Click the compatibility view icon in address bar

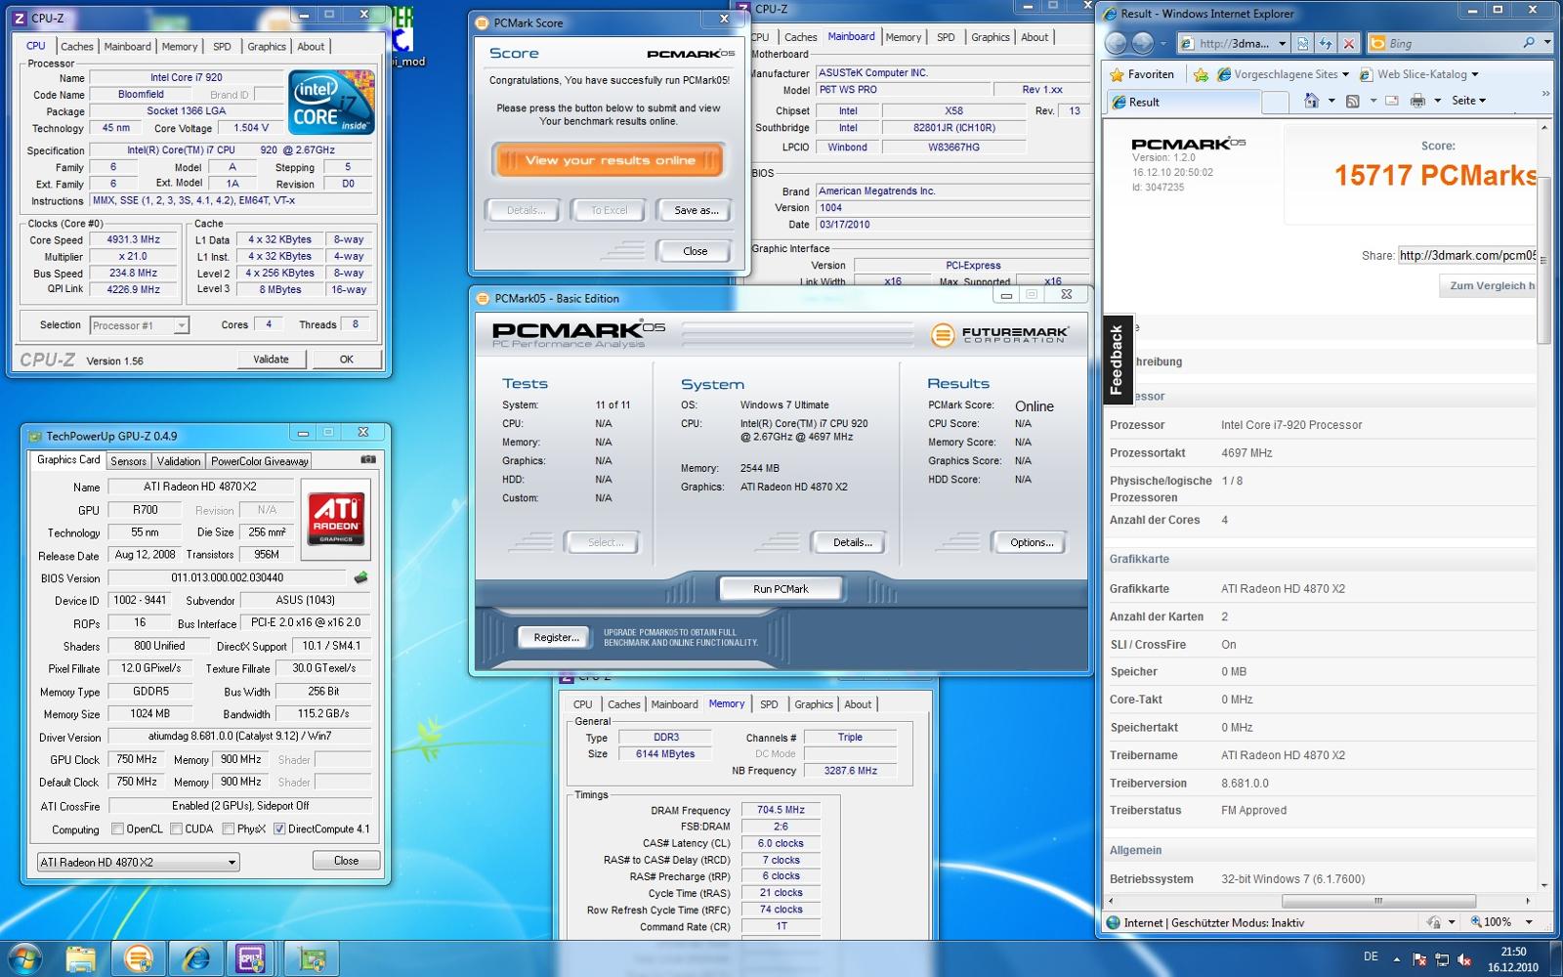1303,43
